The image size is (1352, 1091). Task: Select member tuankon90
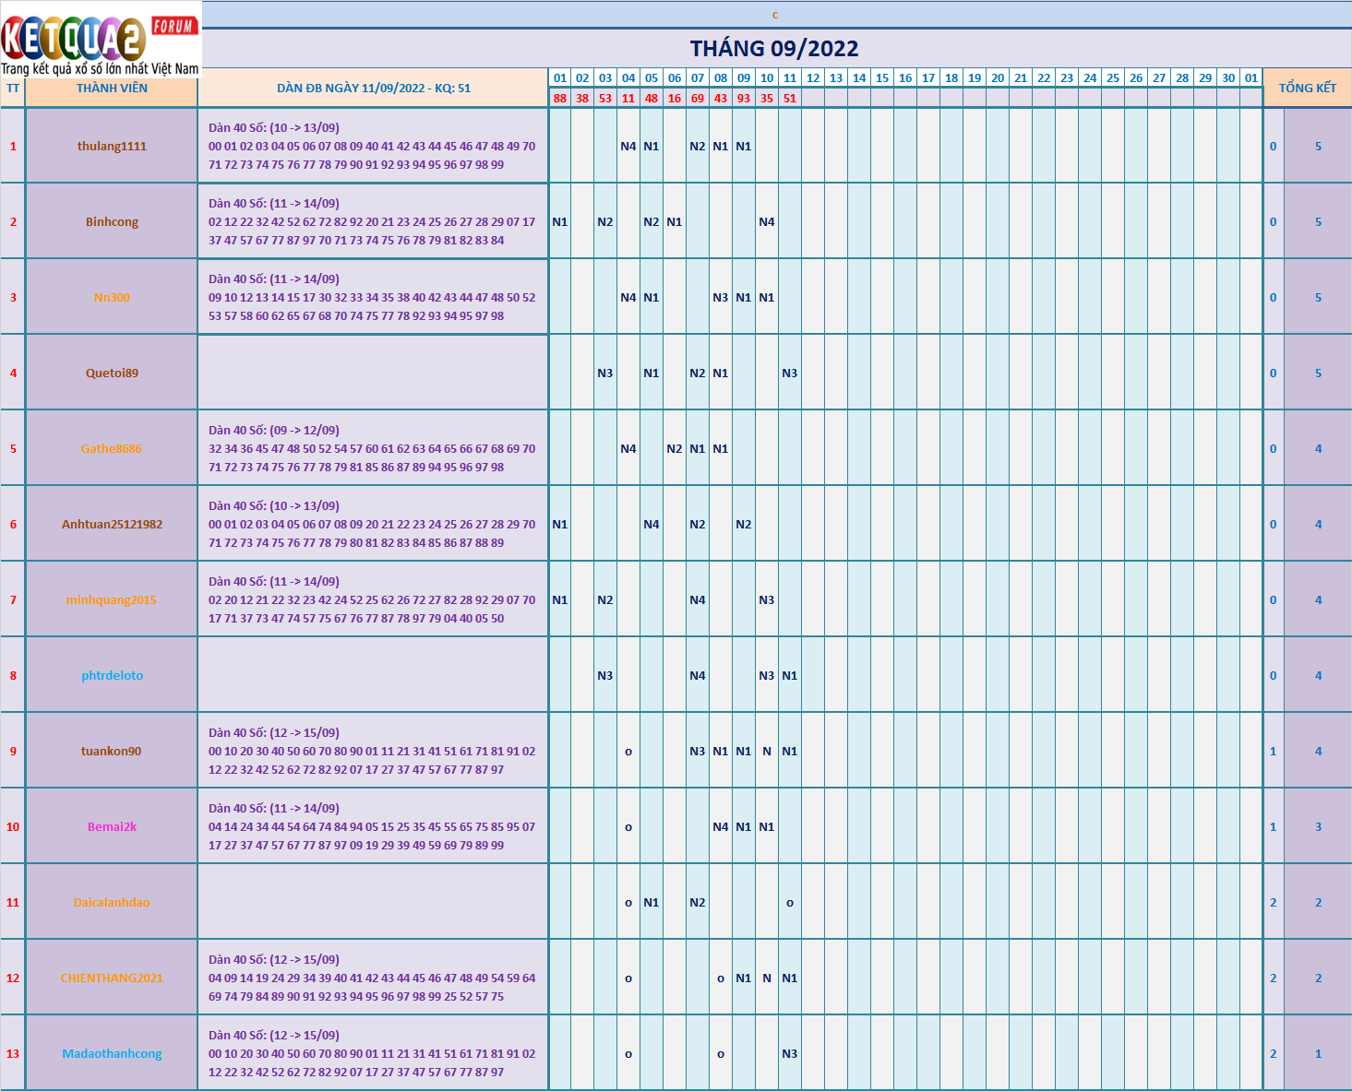[x=112, y=751]
